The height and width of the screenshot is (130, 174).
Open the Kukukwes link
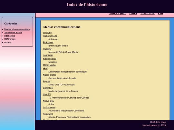[48, 114]
